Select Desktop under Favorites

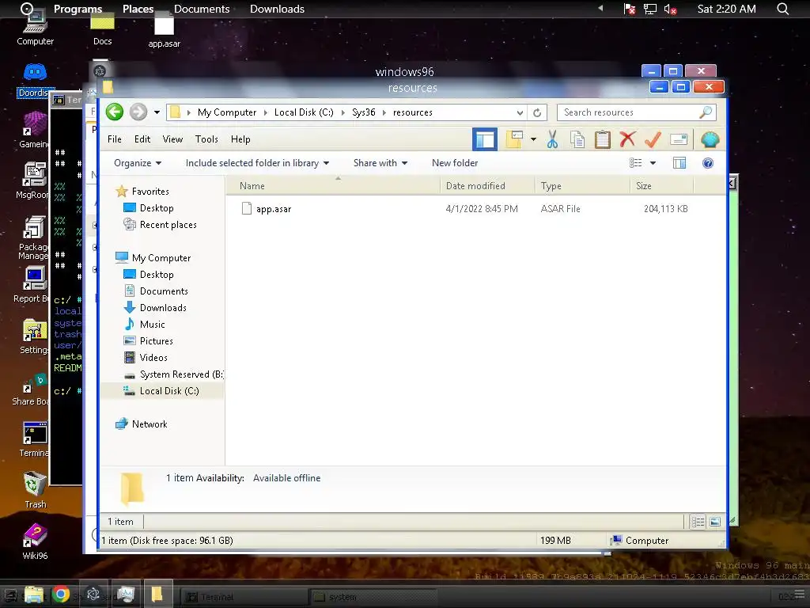(x=156, y=208)
